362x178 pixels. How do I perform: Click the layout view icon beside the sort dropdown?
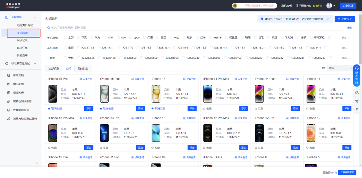(323, 68)
